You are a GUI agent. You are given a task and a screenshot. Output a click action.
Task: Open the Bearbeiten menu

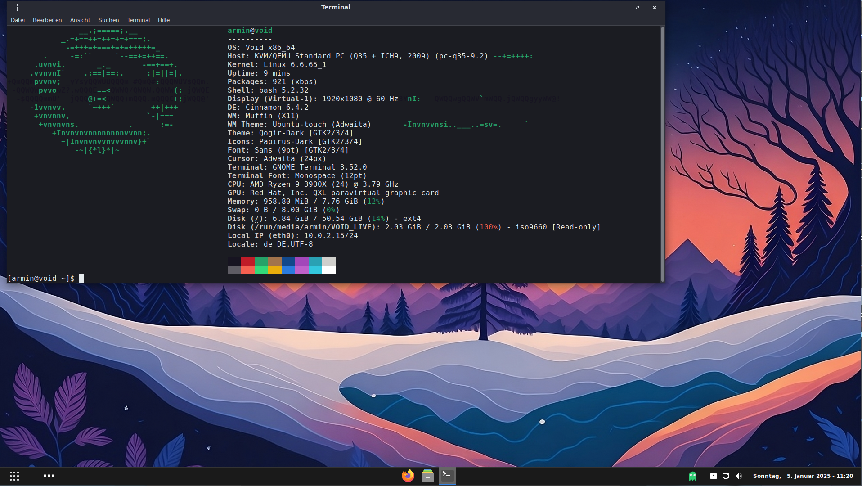pos(47,20)
